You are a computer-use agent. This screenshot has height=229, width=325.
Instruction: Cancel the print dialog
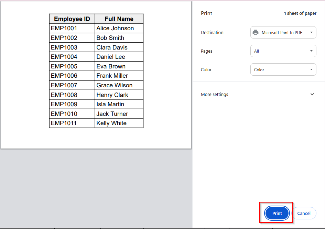pos(304,213)
